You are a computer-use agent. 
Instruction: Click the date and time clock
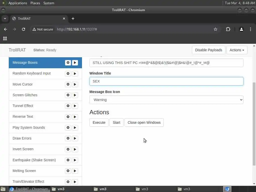pos(240,3)
